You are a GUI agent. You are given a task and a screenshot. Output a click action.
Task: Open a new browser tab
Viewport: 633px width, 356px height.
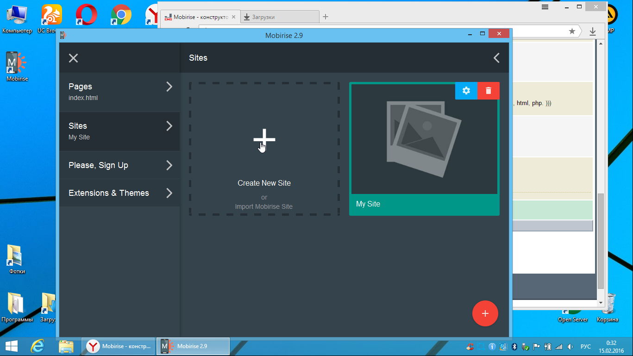point(326,17)
